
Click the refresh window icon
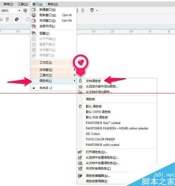coord(34,15)
